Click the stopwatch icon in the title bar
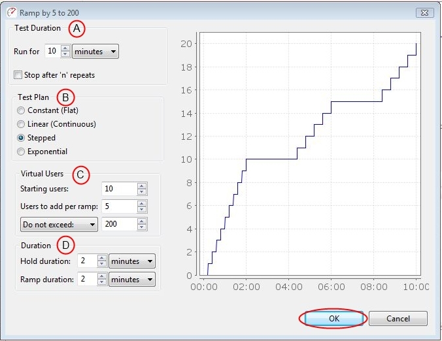 point(12,12)
